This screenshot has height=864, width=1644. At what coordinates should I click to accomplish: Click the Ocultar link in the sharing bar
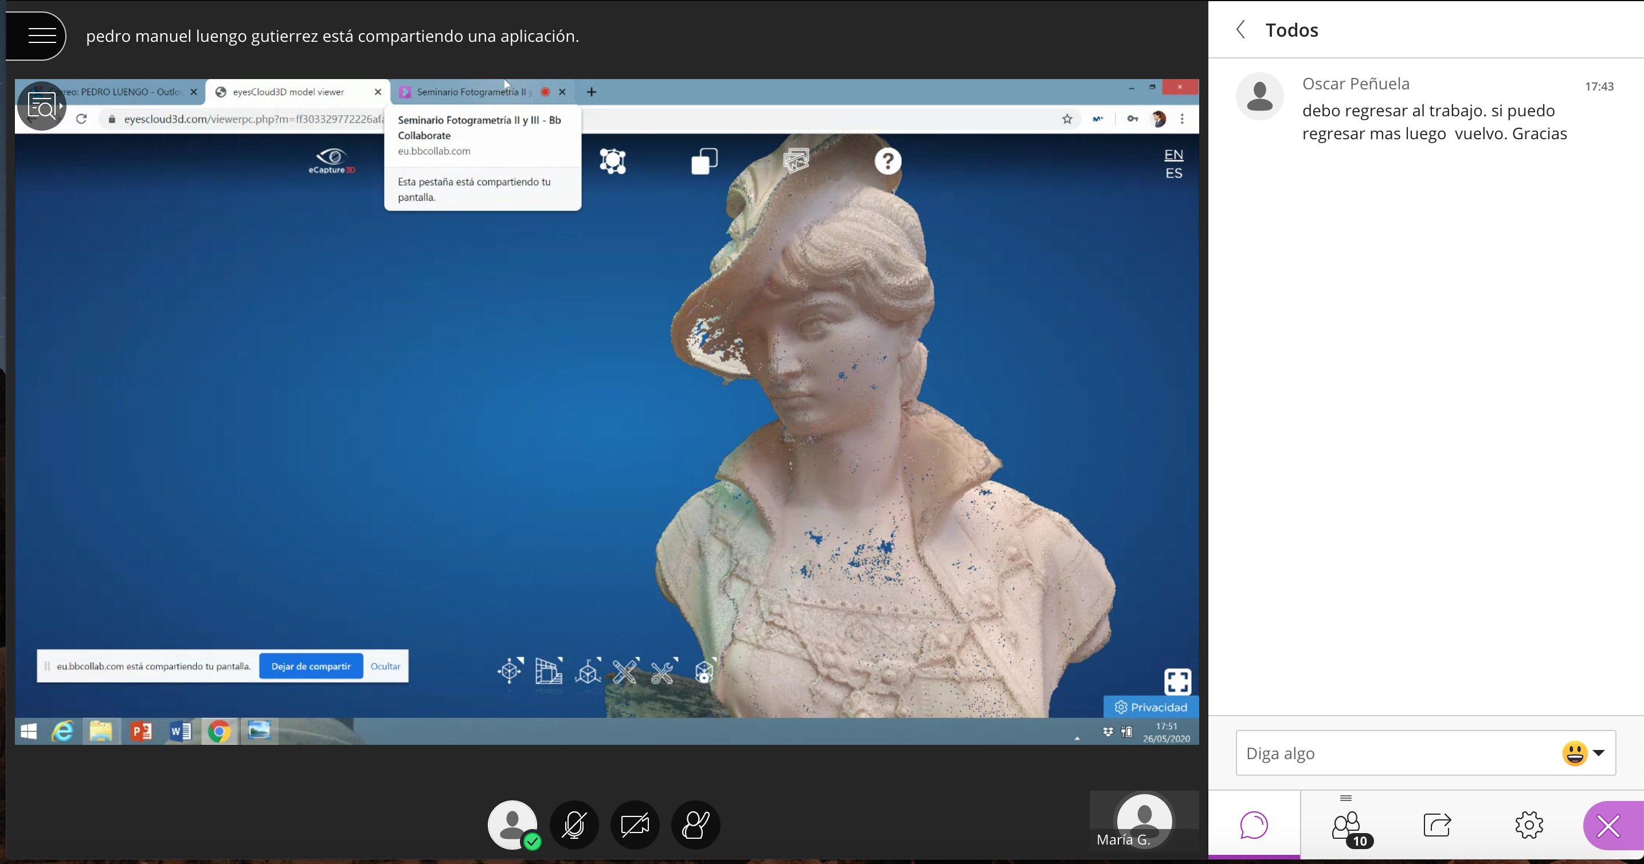(x=385, y=666)
